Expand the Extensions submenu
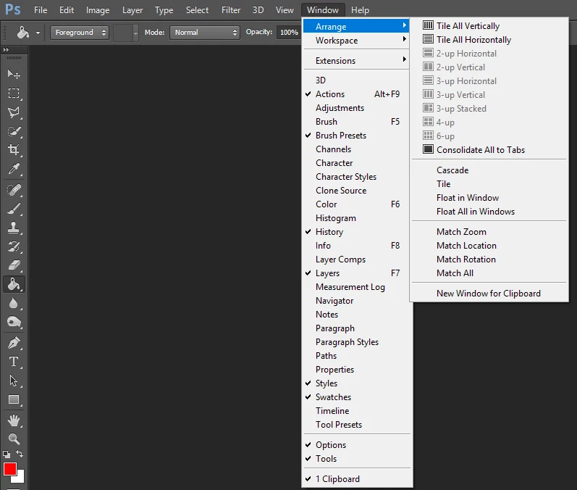The height and width of the screenshot is (490, 577). pos(356,61)
